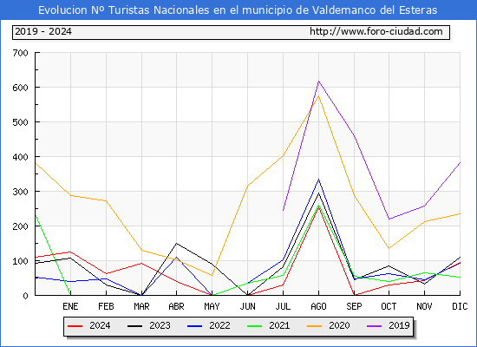
Task: Click the red 2024 point at ENE
Action: click(x=70, y=252)
